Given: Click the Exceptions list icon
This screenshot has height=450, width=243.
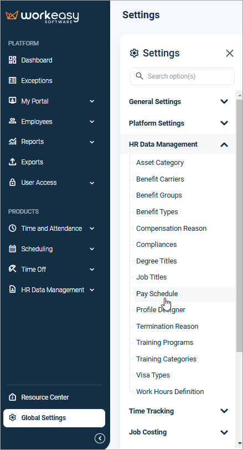Looking at the screenshot, I should point(12,80).
